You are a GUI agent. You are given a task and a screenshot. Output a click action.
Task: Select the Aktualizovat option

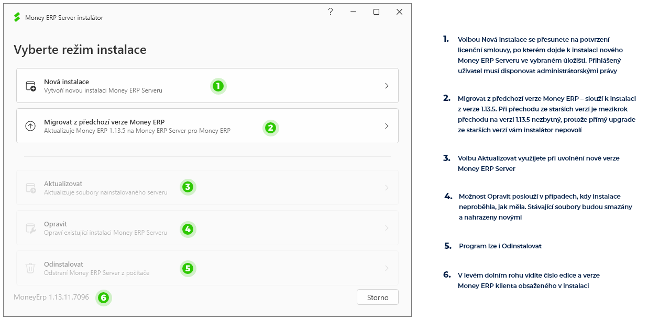pyautogui.click(x=207, y=188)
